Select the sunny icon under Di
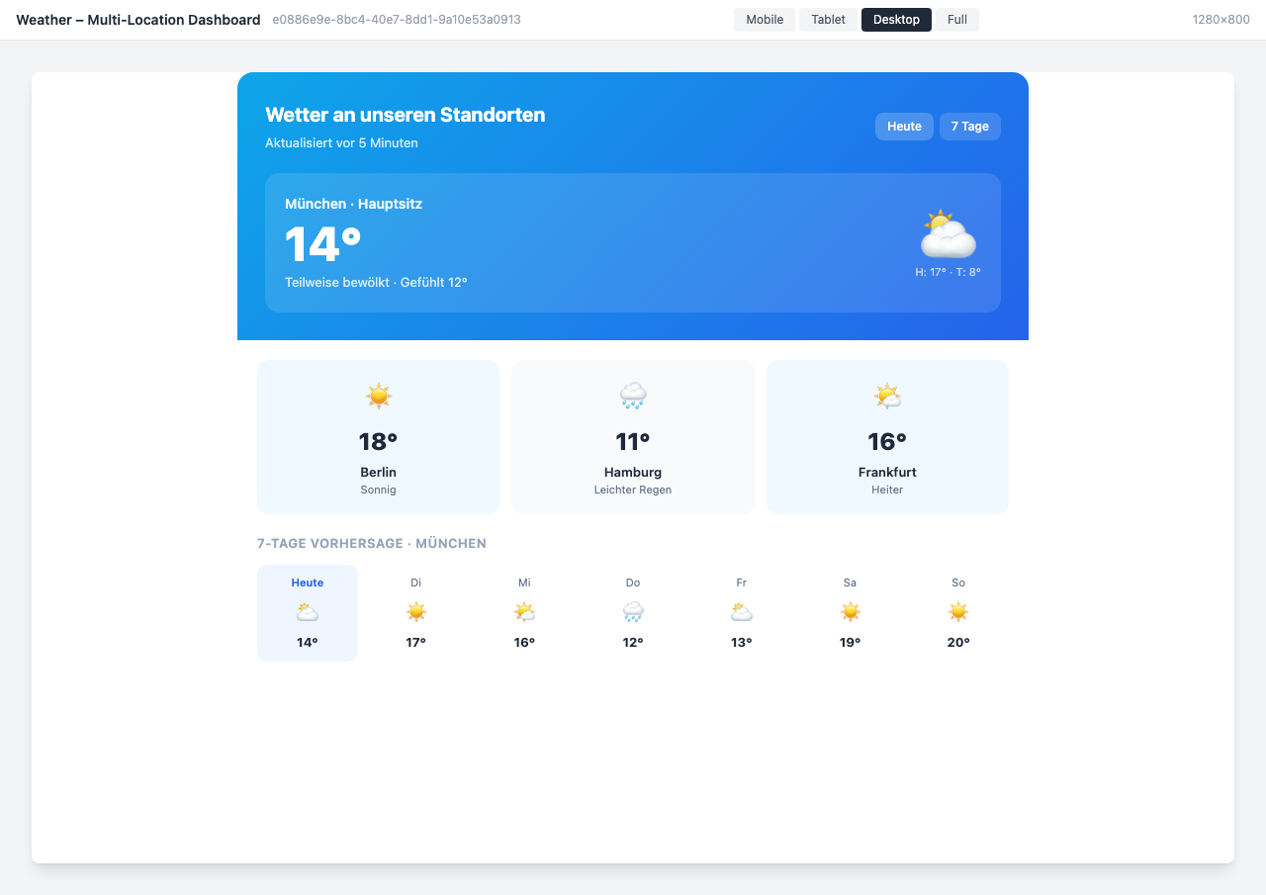Viewport: 1266px width, 895px height. coord(415,611)
